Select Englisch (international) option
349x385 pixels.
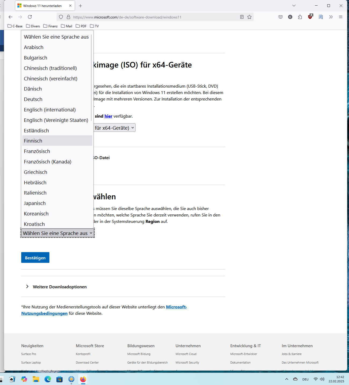click(57, 110)
